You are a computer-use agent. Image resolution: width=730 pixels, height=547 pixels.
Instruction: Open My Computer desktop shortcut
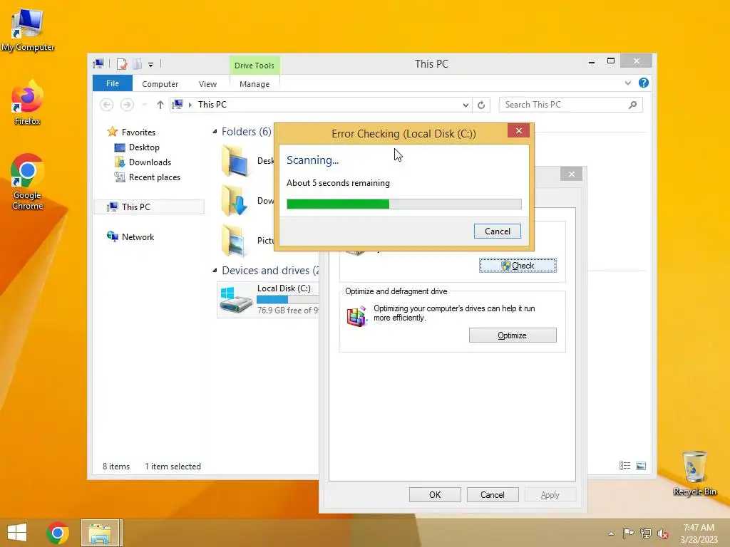pos(28,30)
